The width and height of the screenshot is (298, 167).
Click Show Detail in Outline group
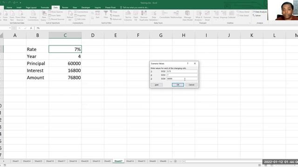[x=243, y=12]
